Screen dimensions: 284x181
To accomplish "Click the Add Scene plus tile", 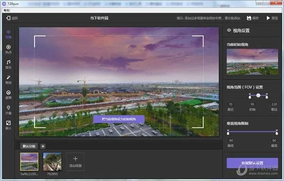I will (75, 162).
